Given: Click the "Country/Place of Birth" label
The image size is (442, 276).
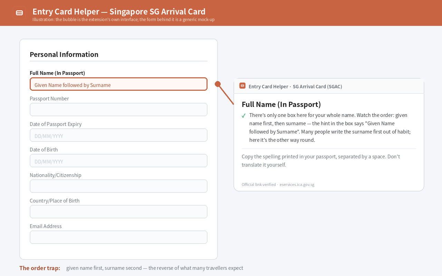Looking at the screenshot, I should (55, 201).
